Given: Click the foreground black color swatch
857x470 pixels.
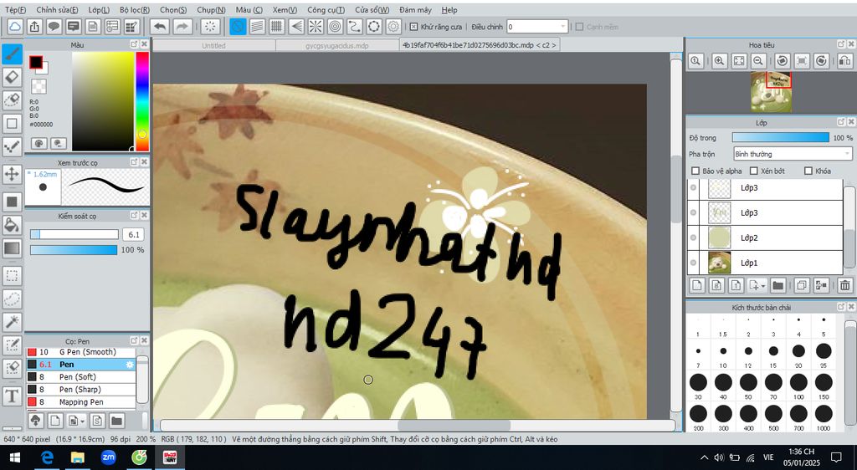Looking at the screenshot, I should pos(35,62).
